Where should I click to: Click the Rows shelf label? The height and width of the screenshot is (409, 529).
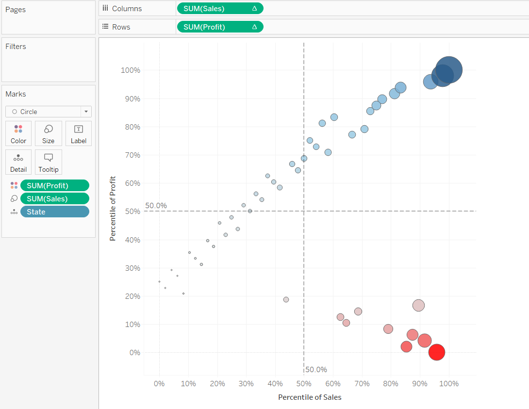[x=121, y=27]
